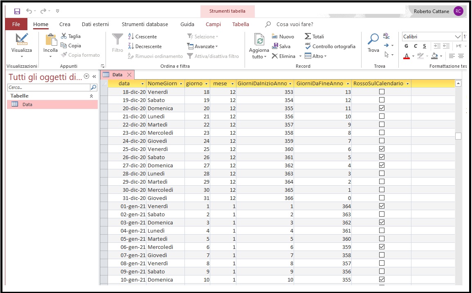This screenshot has height=293, width=472.
Task: Click the Save icon in quick access toolbar
Action: 17,11
